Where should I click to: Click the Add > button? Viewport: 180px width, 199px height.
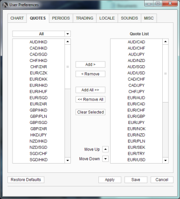click(90, 64)
